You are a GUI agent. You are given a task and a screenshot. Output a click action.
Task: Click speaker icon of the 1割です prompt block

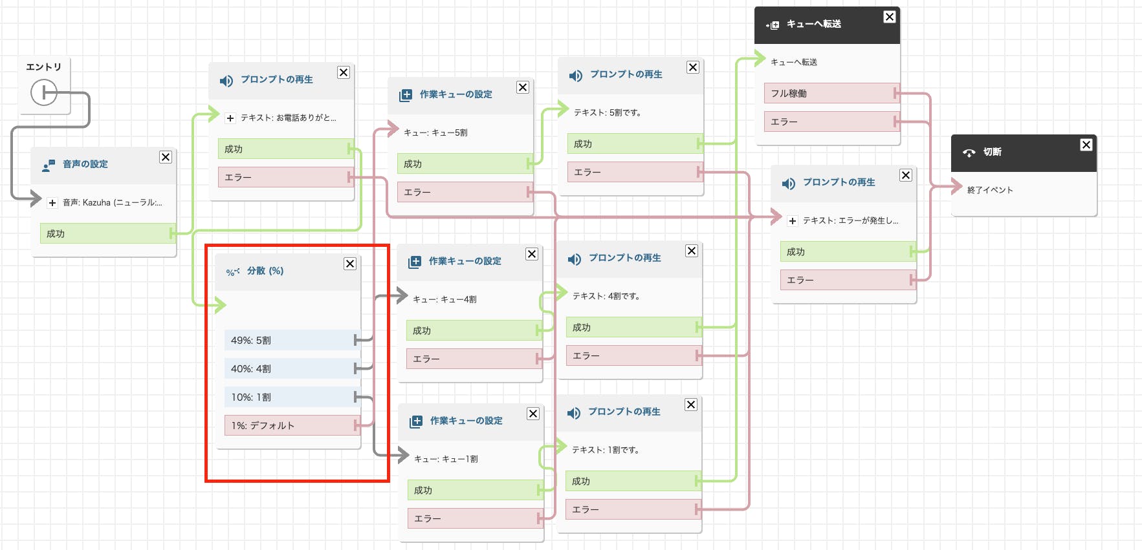[x=573, y=413]
